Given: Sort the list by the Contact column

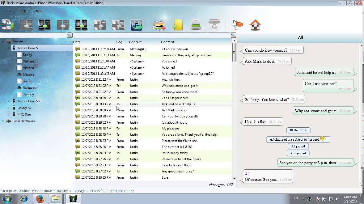Looking at the screenshot, I should 135,42.
